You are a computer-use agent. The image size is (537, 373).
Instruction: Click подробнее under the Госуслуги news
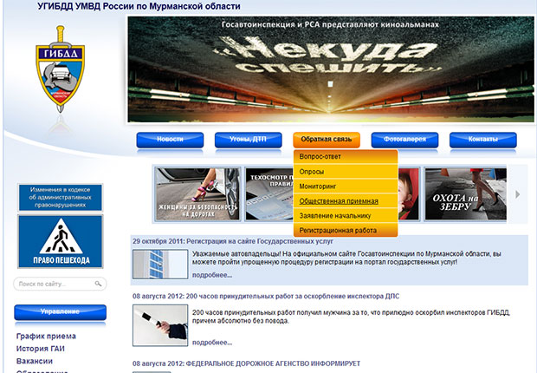coord(212,275)
